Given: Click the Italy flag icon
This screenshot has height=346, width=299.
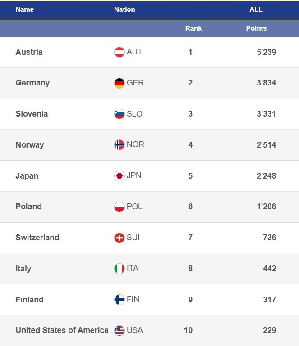Looking at the screenshot, I should coord(119,269).
